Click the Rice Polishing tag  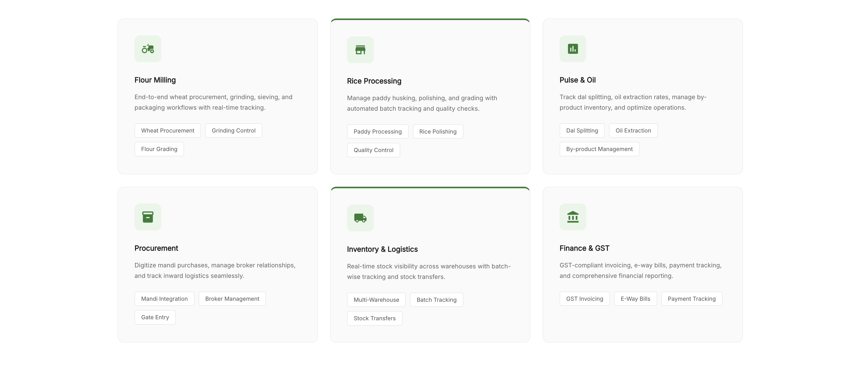(437, 131)
